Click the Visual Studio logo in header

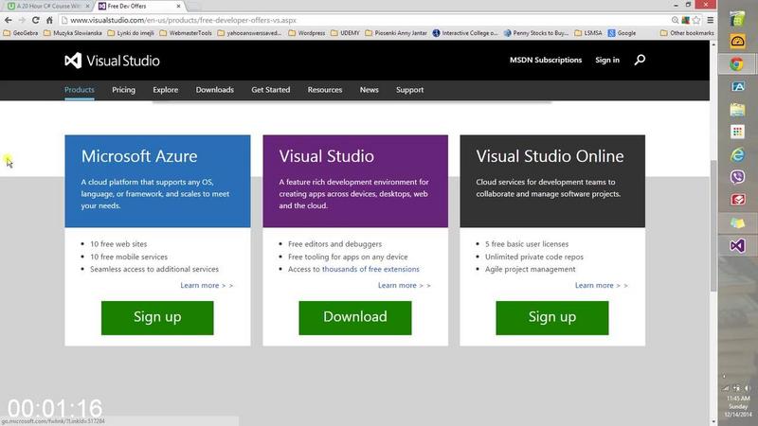click(112, 61)
